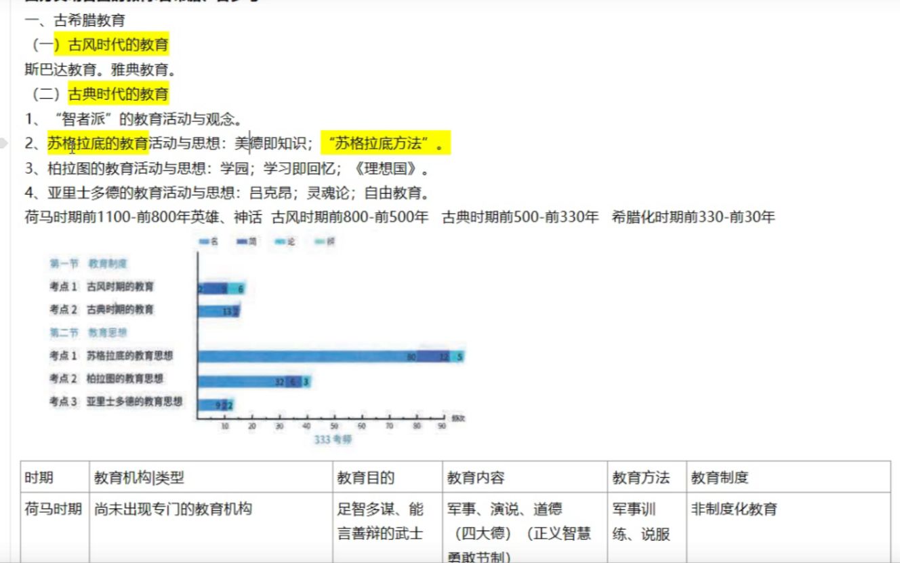Click chart label 第一节 教育制度
Viewport: 900px width, 563px height.
(89, 263)
